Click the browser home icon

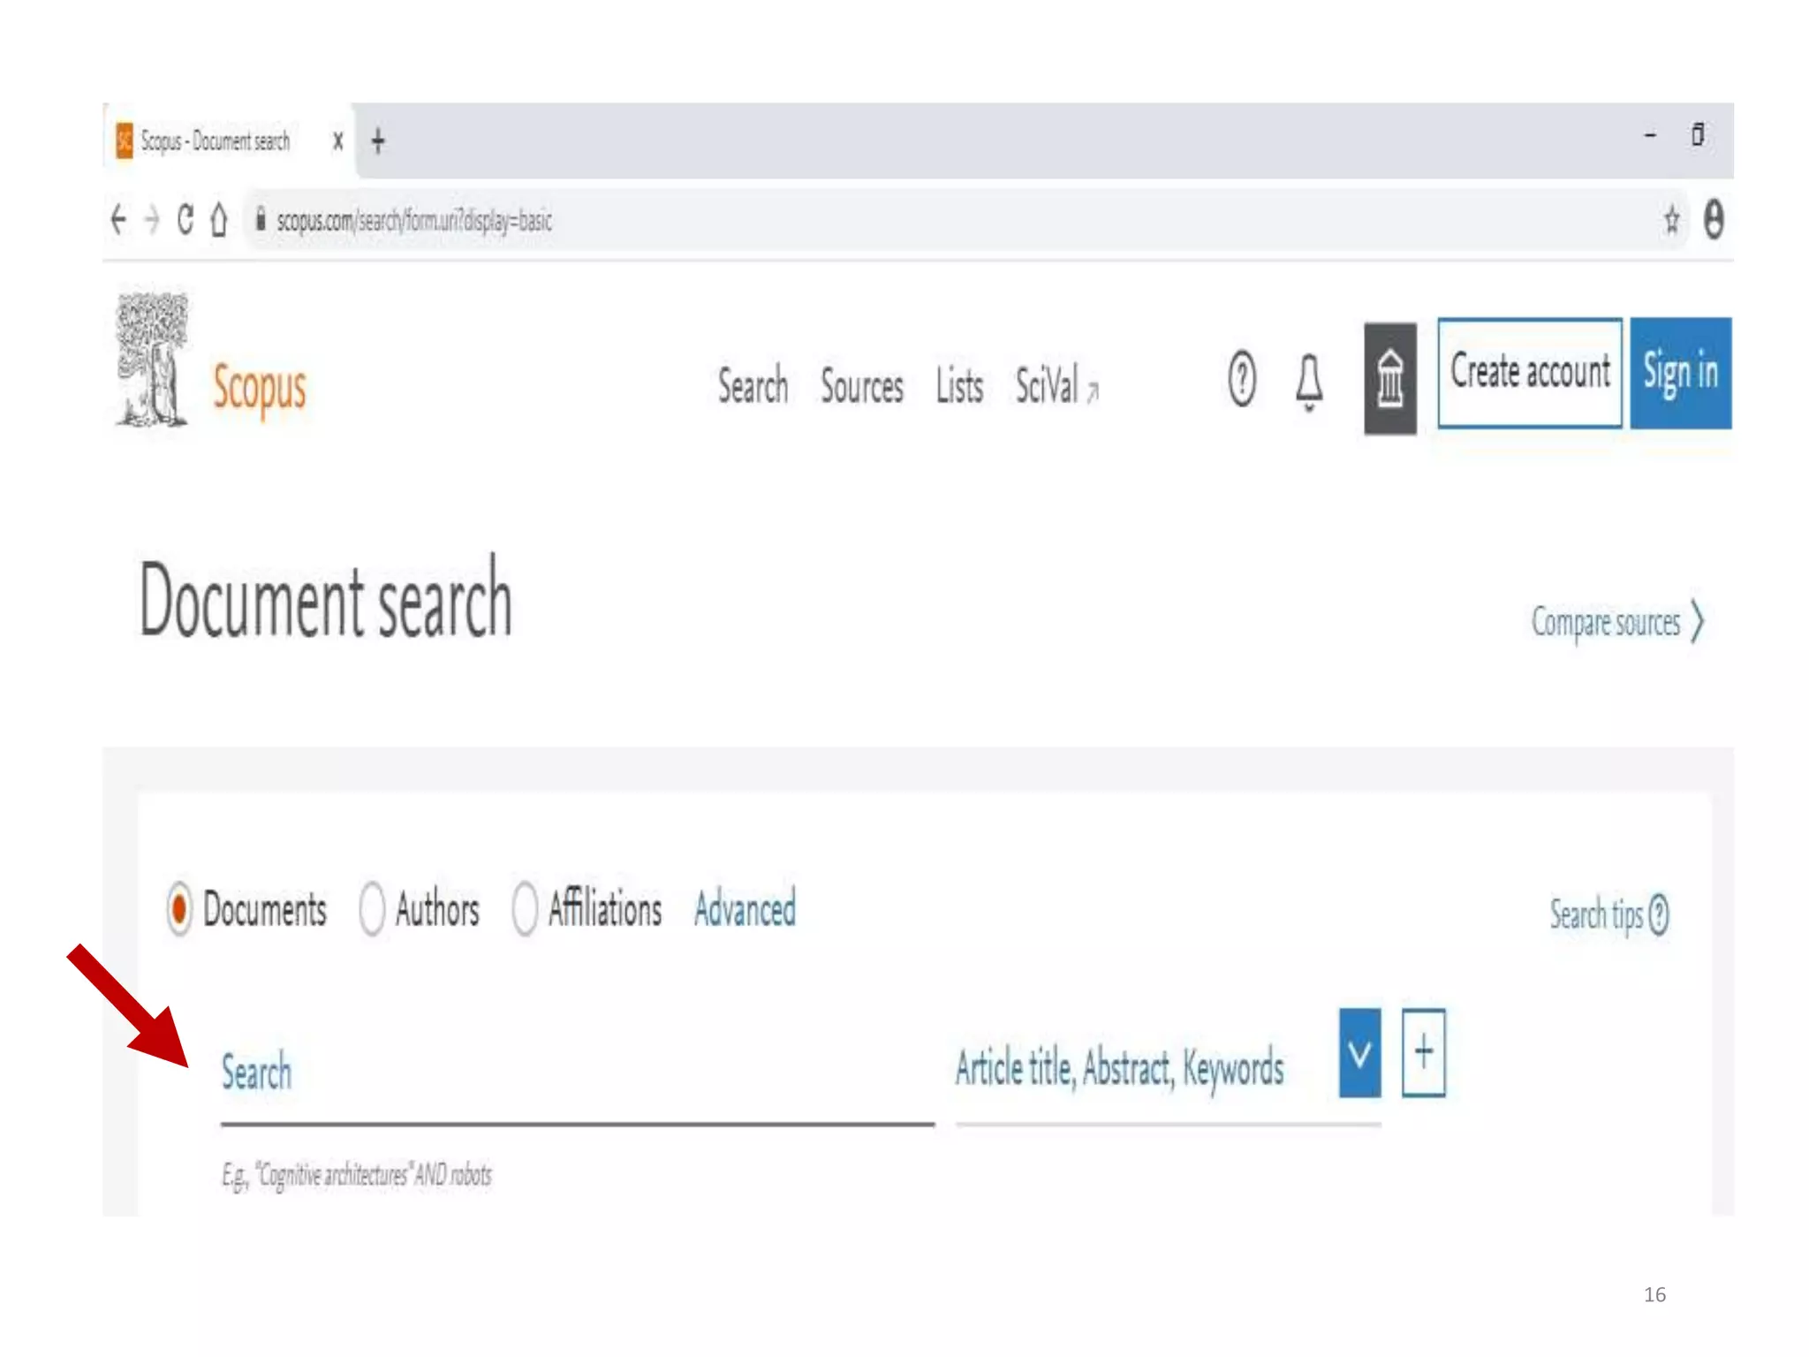click(219, 219)
